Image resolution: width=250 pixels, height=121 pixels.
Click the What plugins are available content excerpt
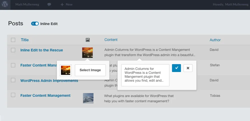139,98
